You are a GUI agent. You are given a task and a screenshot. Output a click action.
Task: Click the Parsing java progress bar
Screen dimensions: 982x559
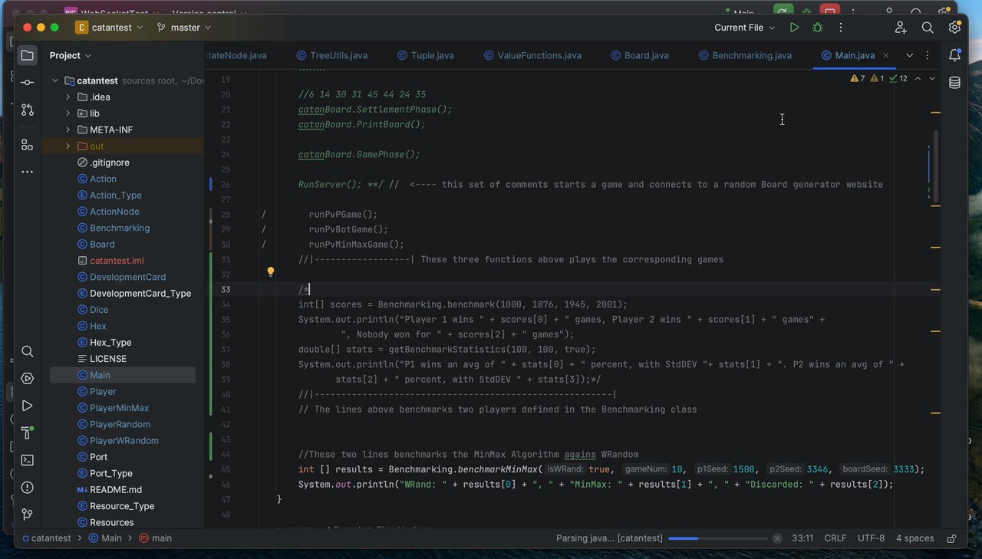(717, 538)
